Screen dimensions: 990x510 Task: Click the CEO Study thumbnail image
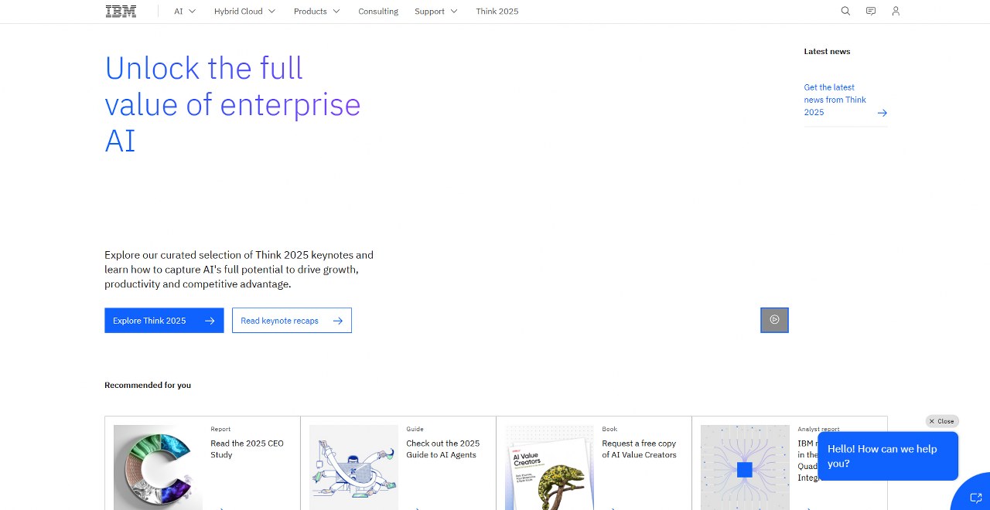[x=158, y=467]
